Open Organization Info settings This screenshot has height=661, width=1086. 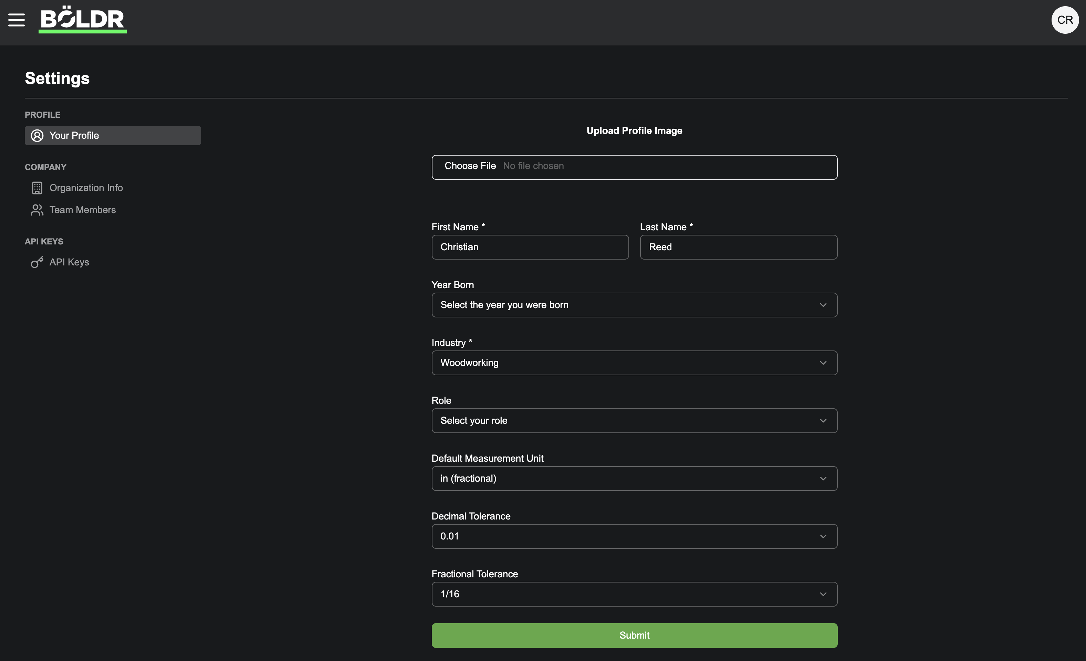86,188
